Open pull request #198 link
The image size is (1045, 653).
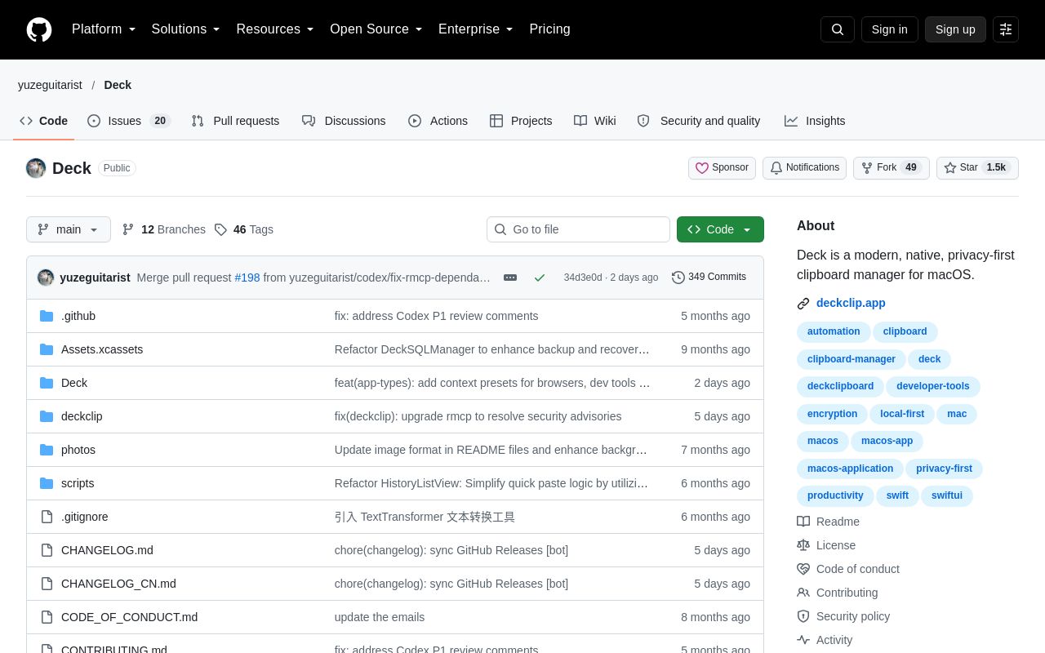pyautogui.click(x=247, y=278)
